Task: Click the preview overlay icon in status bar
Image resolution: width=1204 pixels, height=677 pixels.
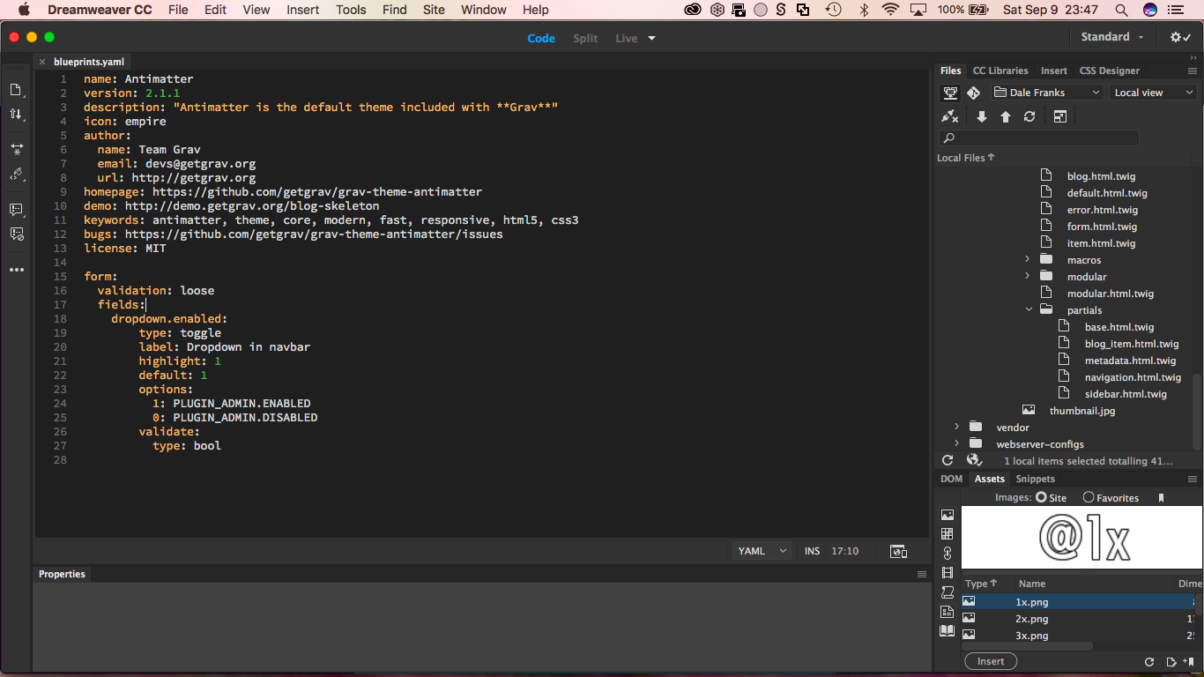Action: pos(899,552)
